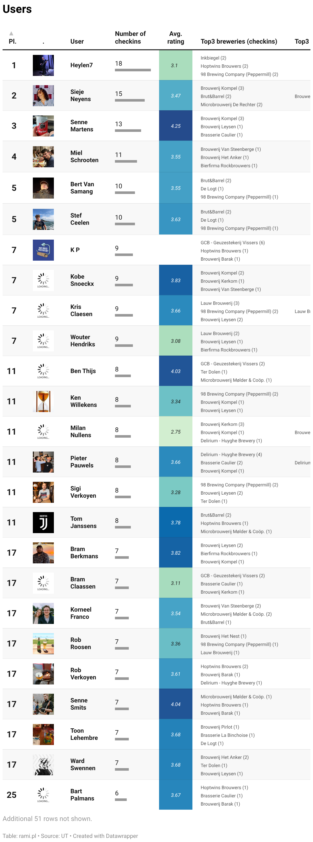Sort by the User column header

click(x=77, y=42)
